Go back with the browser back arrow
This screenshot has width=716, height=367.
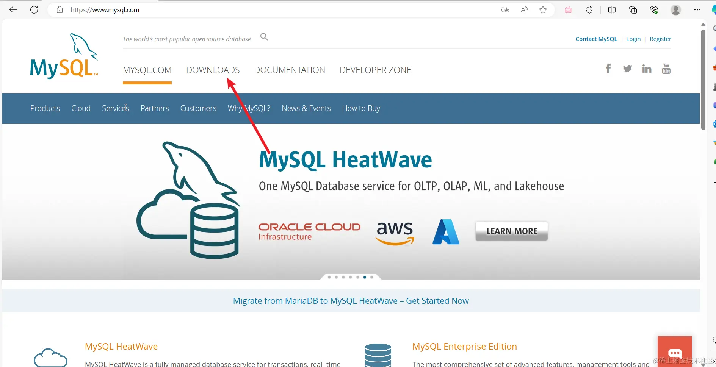tap(13, 10)
